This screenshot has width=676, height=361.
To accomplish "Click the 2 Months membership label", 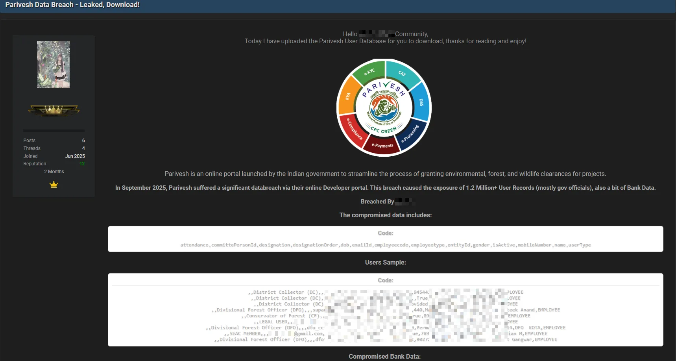I will tap(54, 172).
